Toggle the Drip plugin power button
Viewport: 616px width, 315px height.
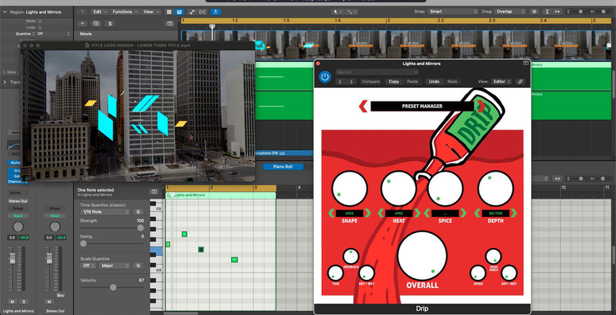325,77
